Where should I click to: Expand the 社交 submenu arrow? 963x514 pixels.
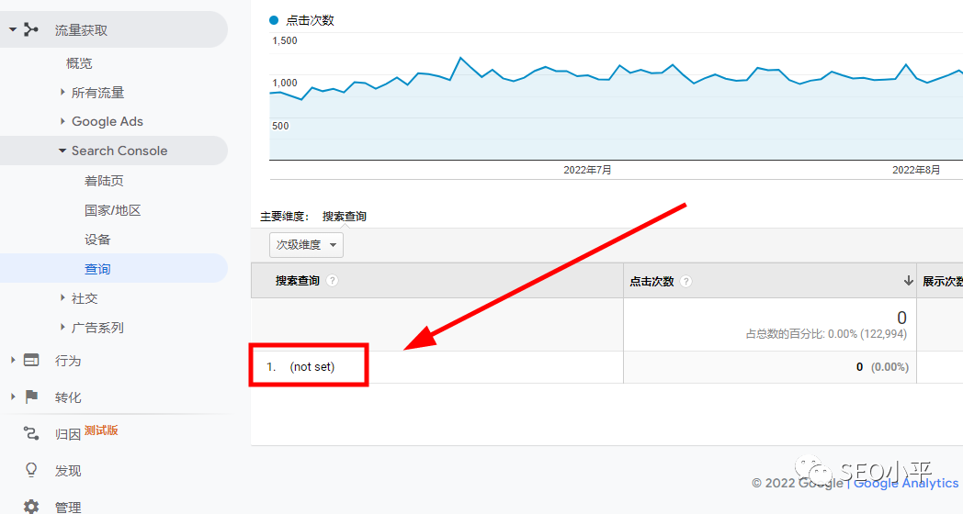point(62,297)
